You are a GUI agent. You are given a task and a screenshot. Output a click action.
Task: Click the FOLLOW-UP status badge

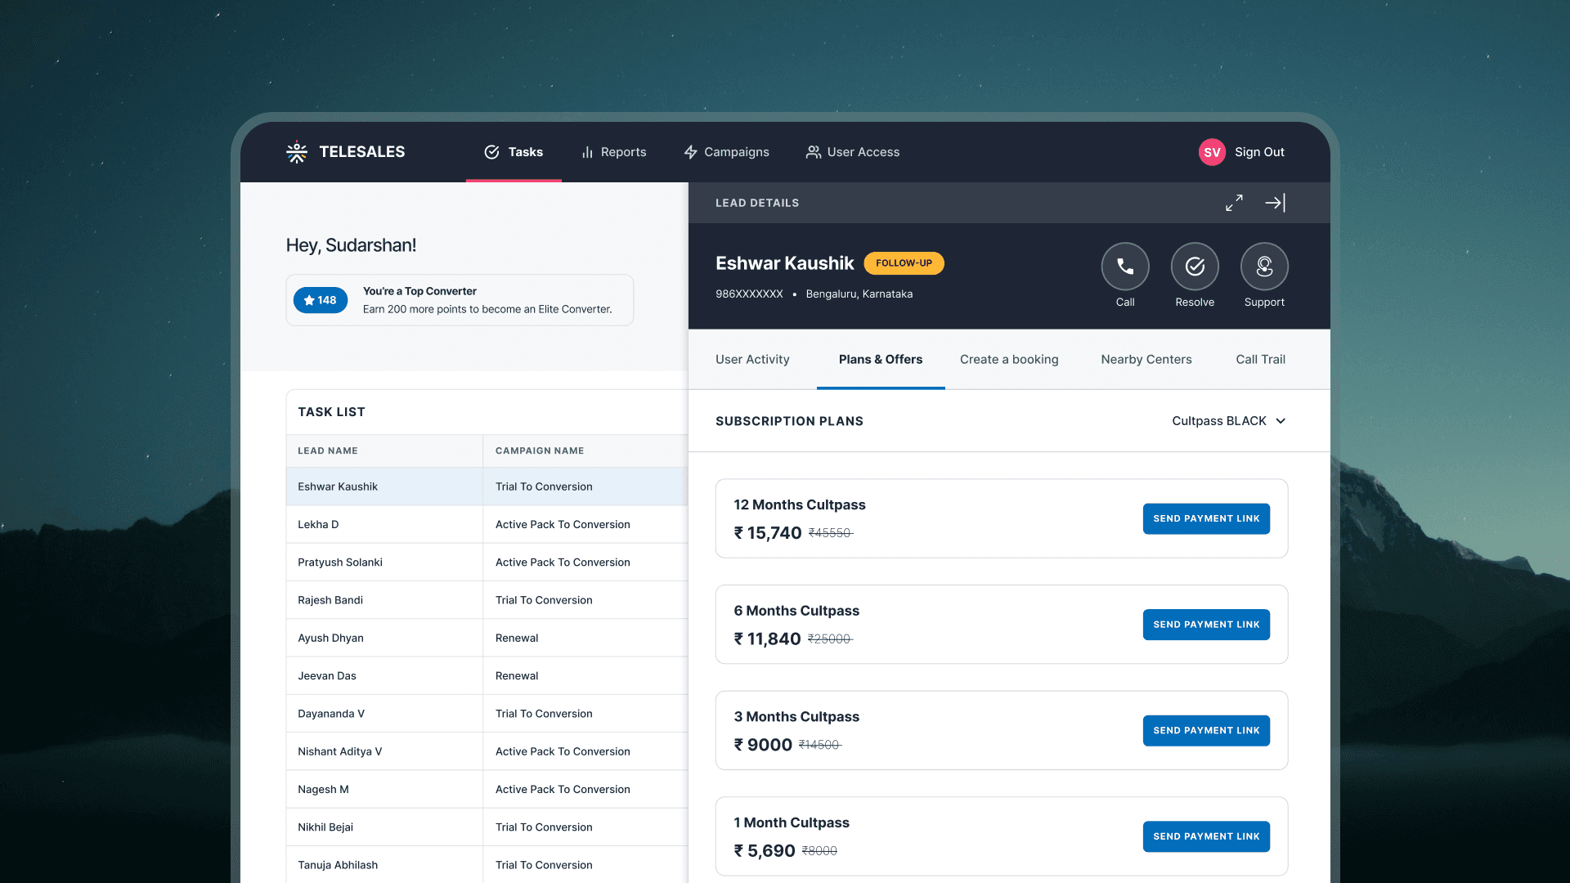tap(904, 263)
